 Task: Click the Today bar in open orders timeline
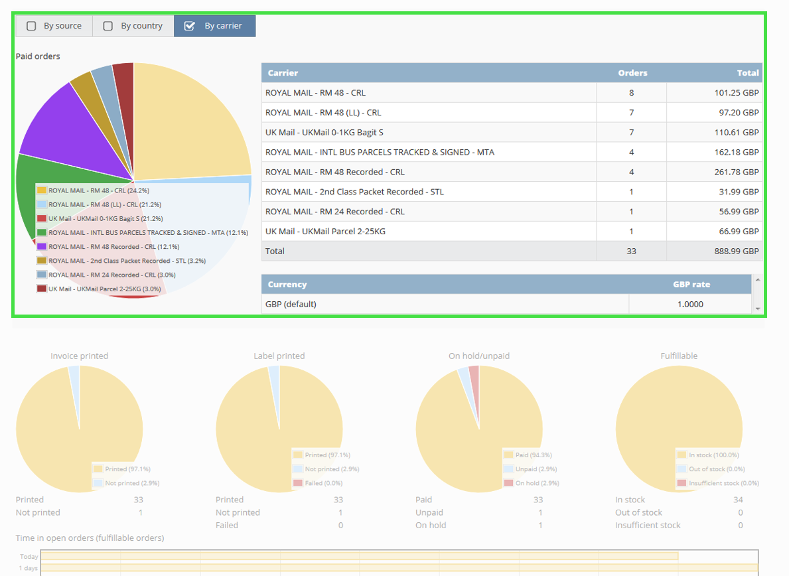pos(359,556)
